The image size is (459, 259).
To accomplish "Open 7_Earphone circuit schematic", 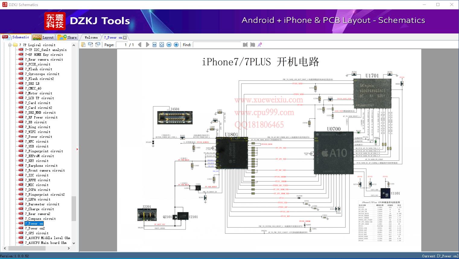I will point(41,166).
